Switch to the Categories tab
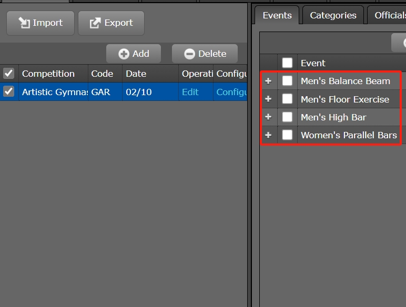This screenshot has width=406, height=307. [x=333, y=15]
